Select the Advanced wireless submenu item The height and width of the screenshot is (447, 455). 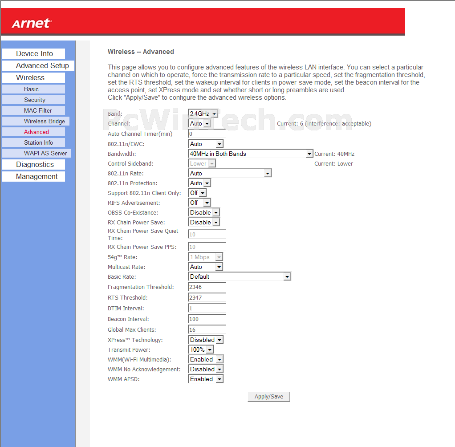click(x=33, y=132)
